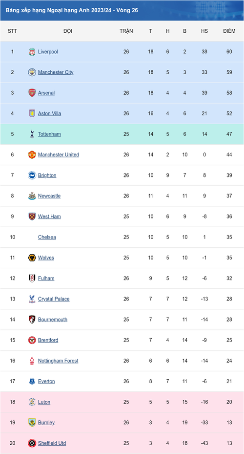
Task: Click the Crystal Palace eagle badge
Action: [x=32, y=299]
